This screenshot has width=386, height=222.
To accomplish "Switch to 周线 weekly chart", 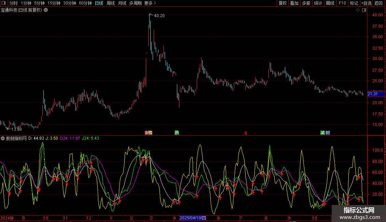I will [x=111, y=3].
